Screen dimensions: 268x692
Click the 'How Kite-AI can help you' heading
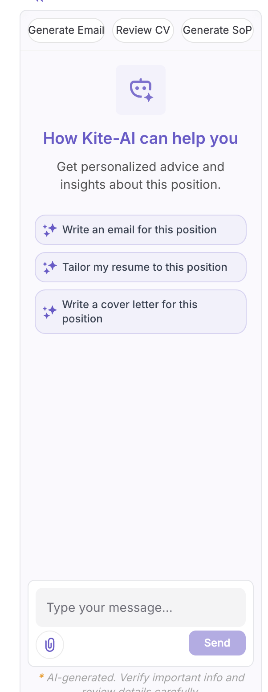(x=140, y=138)
